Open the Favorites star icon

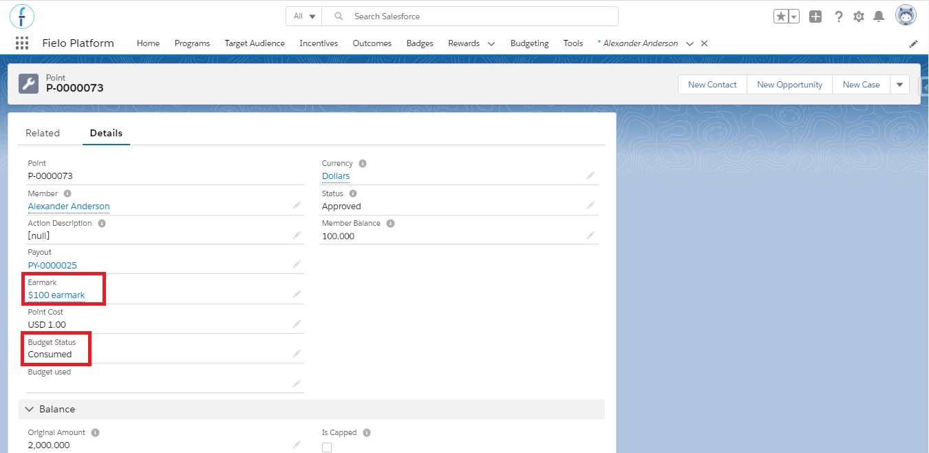tap(781, 17)
